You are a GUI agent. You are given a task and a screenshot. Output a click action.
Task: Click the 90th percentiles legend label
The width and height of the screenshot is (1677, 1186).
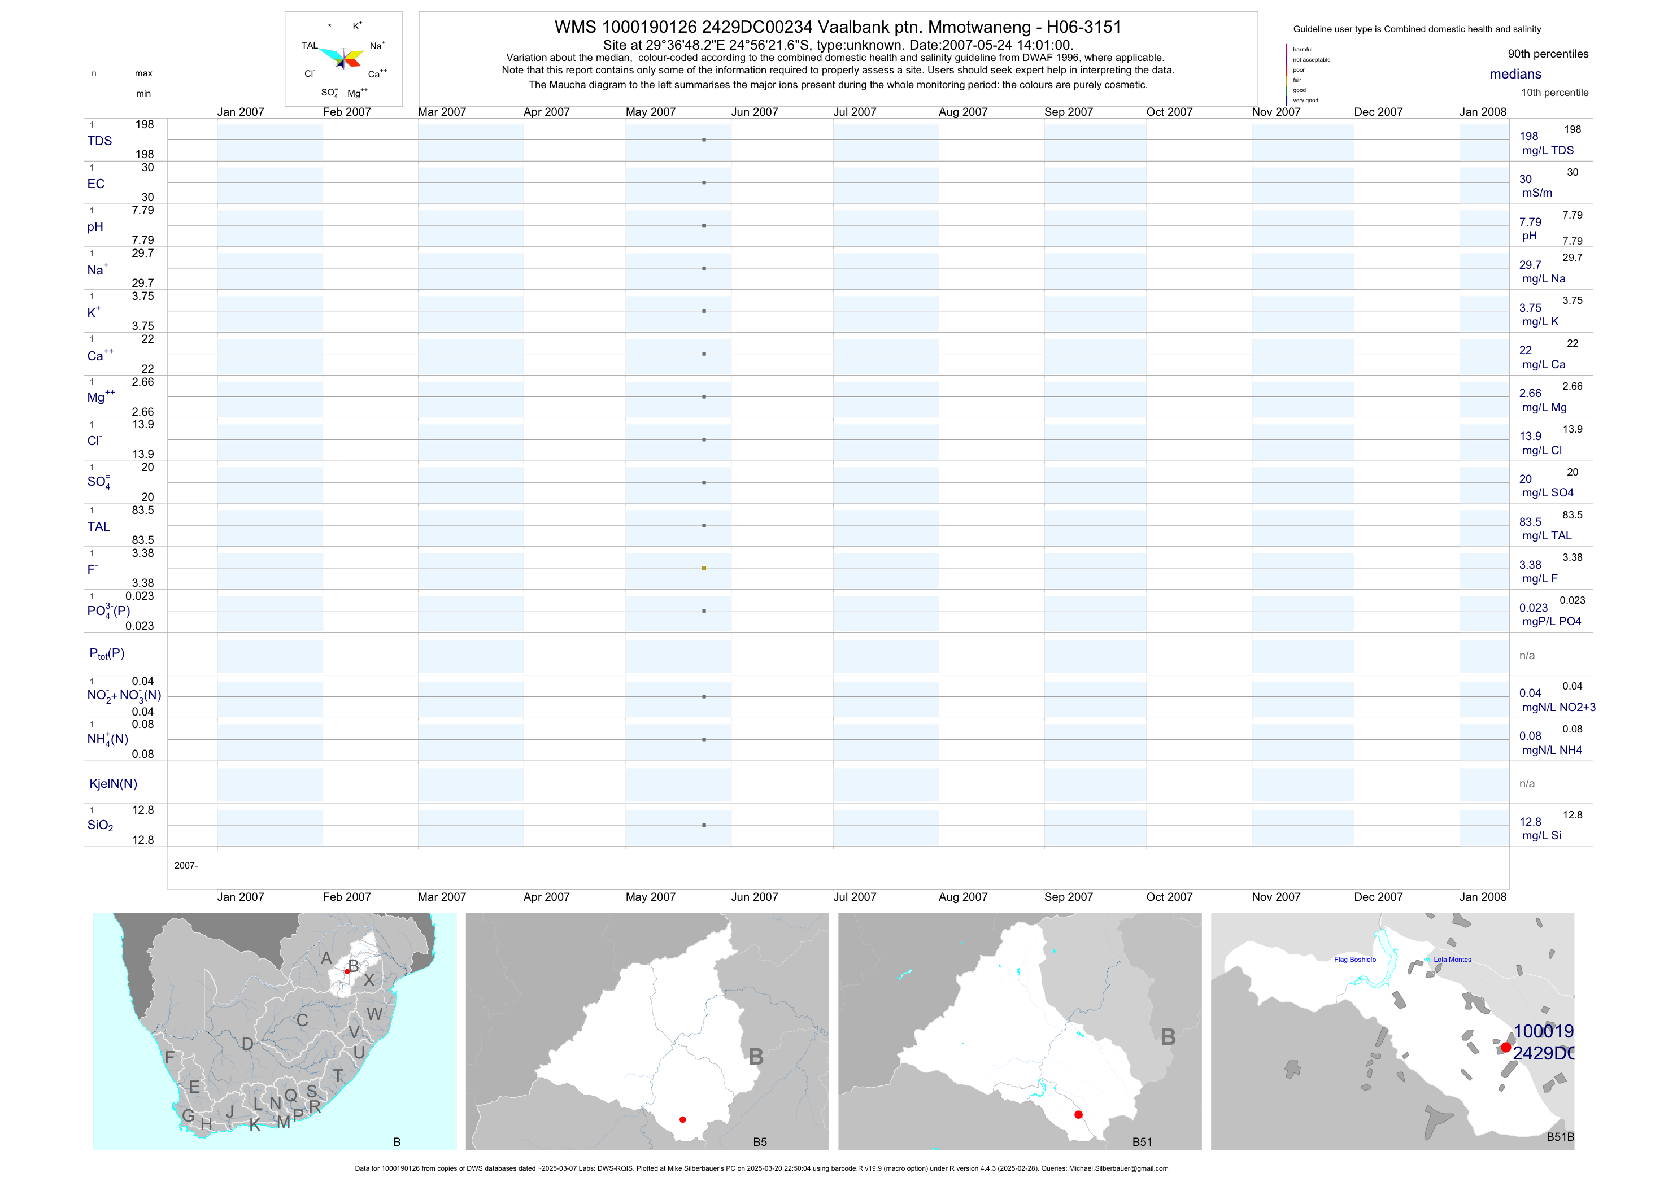(x=1548, y=54)
